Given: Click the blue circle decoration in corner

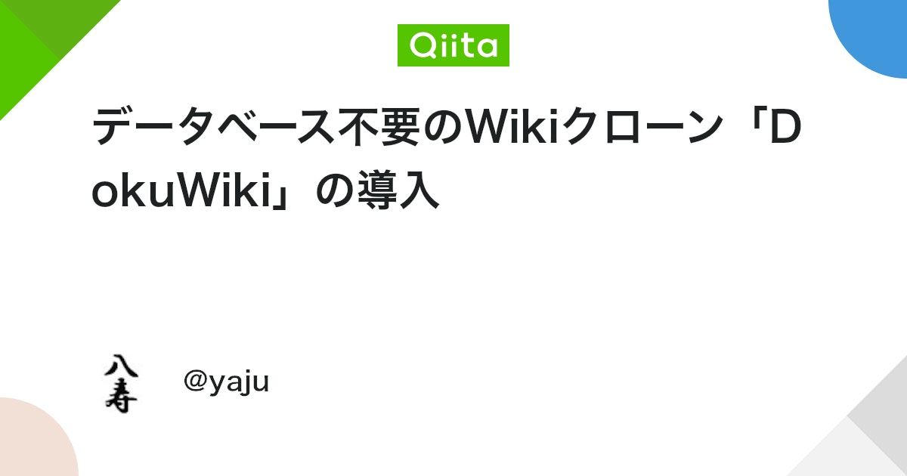Looking at the screenshot, I should coord(869,34).
